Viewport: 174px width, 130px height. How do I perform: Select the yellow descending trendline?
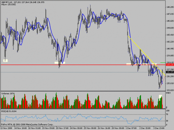click(x=147, y=56)
